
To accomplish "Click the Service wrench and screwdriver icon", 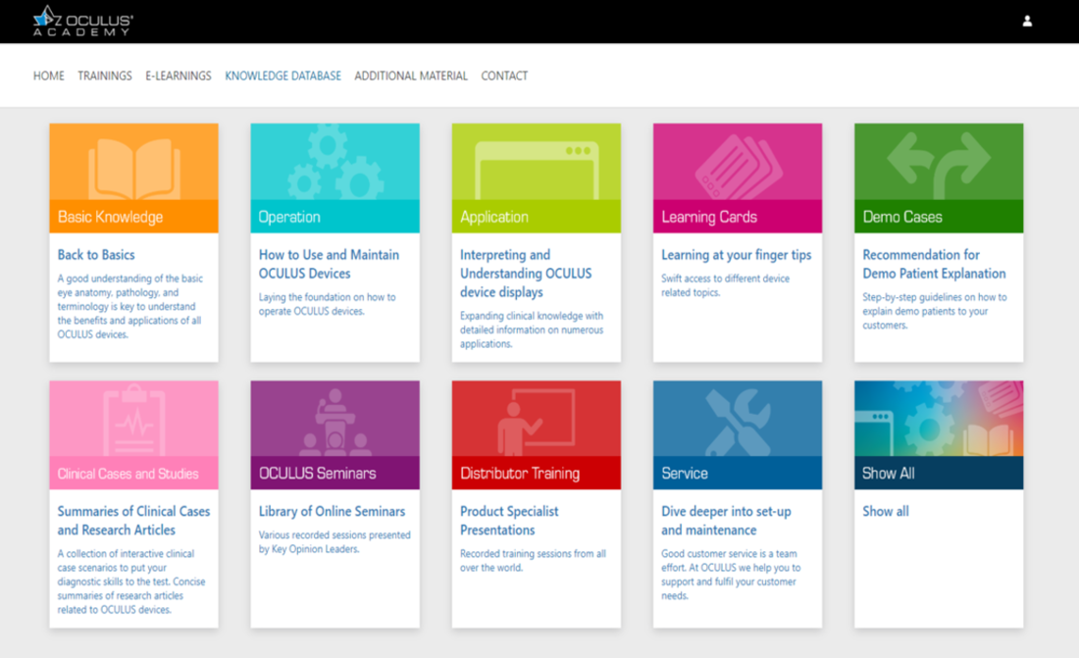I will (x=737, y=421).
